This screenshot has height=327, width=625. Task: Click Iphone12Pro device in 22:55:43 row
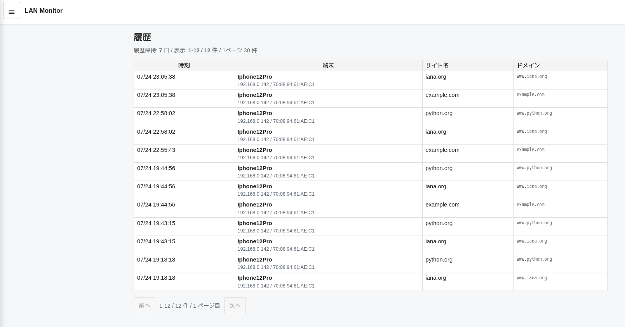point(255,150)
